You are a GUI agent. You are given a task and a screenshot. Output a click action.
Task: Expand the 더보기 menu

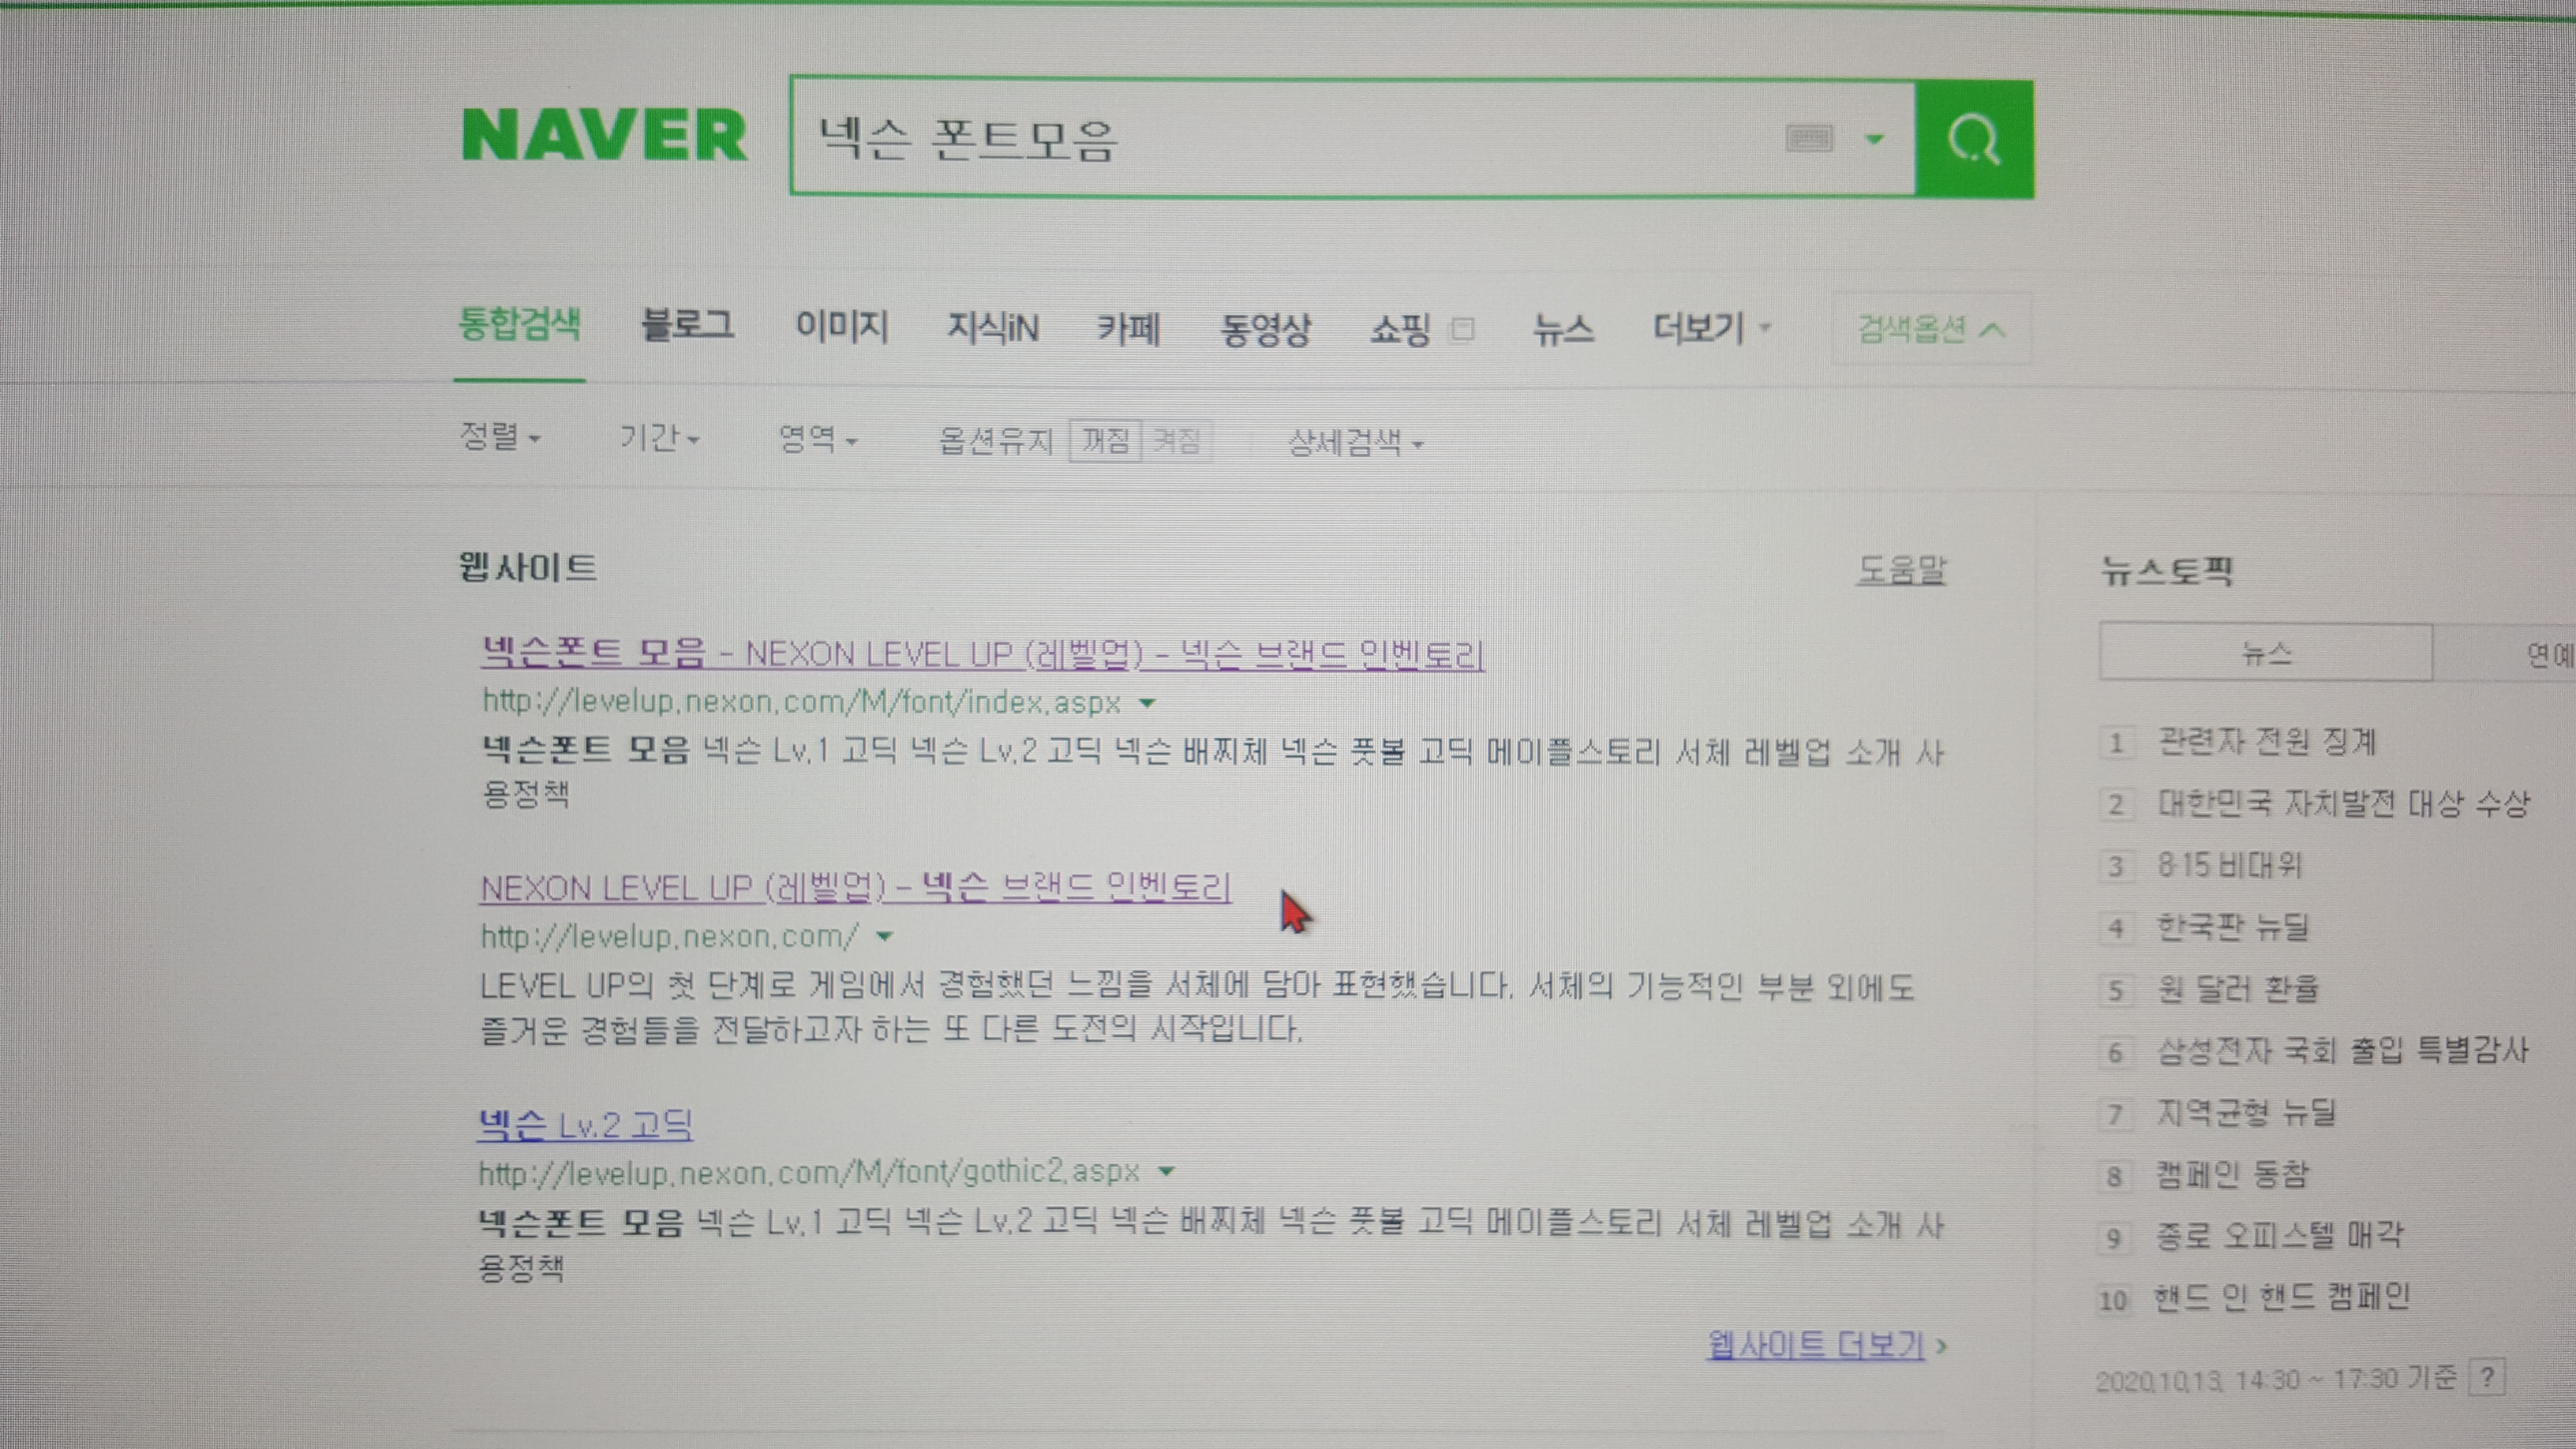pos(1711,328)
